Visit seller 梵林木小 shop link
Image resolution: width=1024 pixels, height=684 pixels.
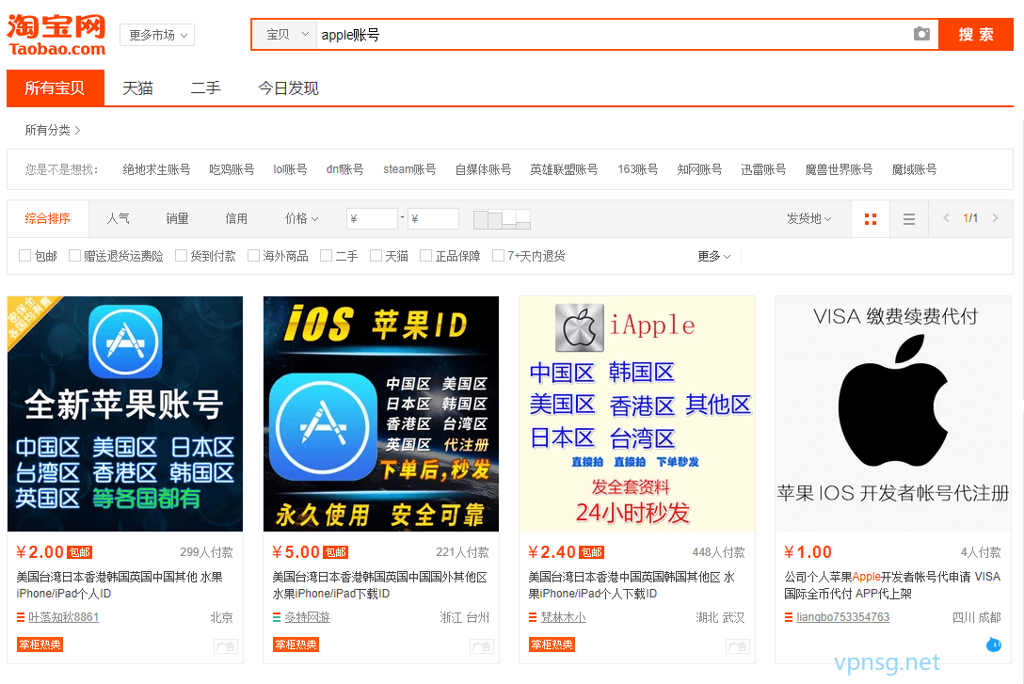(x=563, y=617)
